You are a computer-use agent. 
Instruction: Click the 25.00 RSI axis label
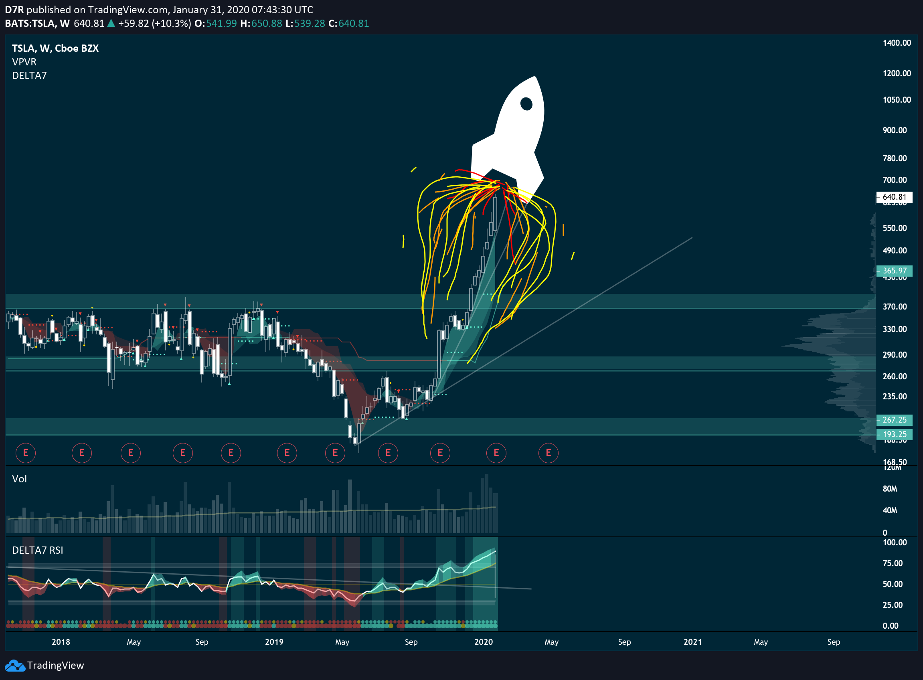[893, 605]
